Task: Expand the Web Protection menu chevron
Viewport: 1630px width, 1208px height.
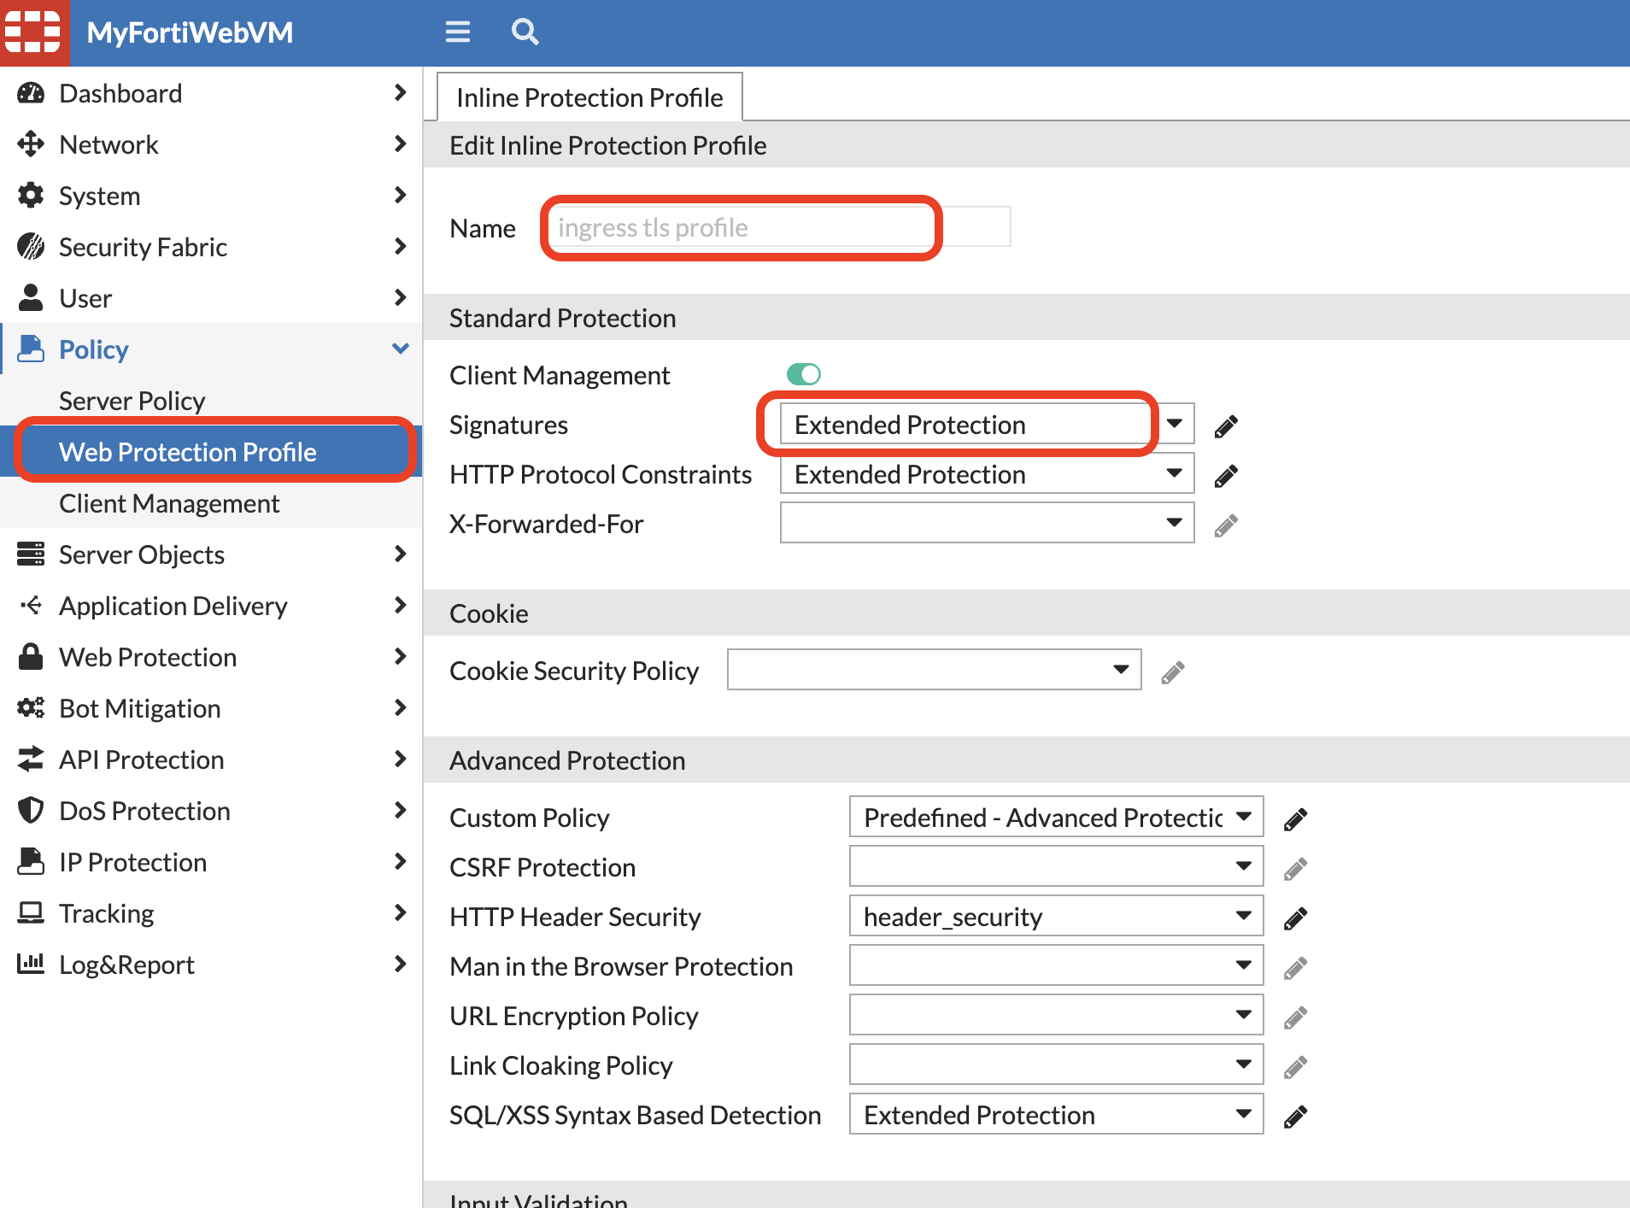Action: [x=401, y=656]
